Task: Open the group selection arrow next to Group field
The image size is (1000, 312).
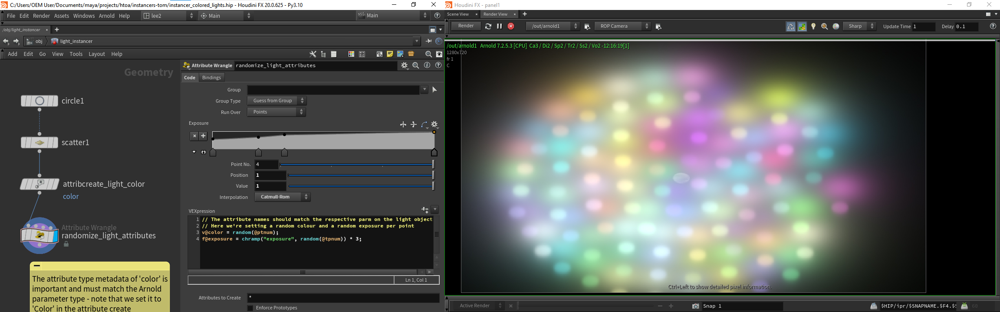Action: point(434,90)
